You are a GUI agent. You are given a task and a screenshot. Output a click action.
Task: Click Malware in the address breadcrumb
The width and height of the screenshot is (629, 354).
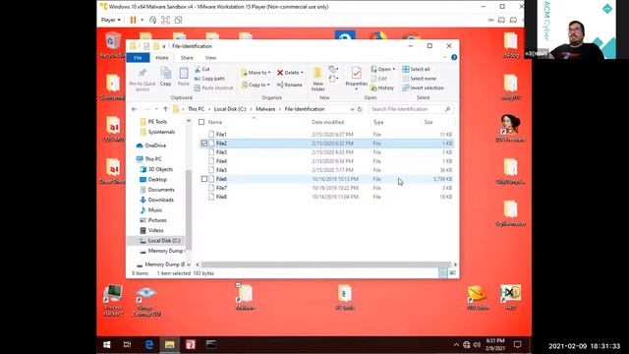click(265, 109)
